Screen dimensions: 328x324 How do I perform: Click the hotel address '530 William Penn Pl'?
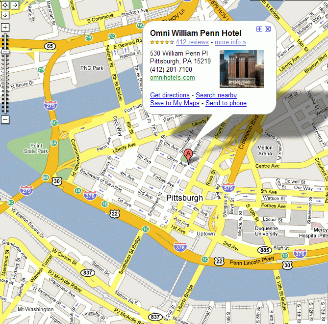179,53
